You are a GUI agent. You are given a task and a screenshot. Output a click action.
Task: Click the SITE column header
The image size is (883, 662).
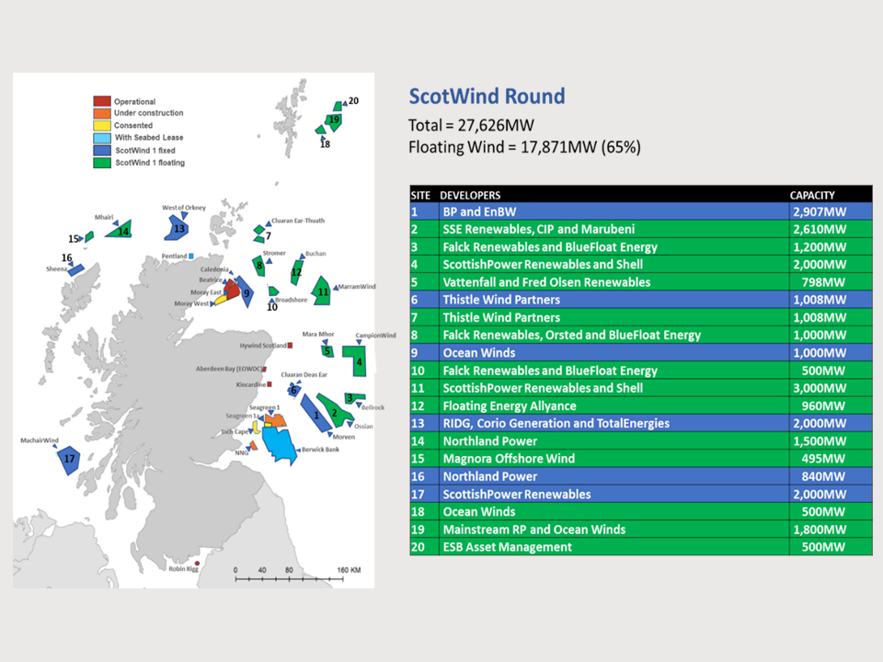click(x=420, y=195)
